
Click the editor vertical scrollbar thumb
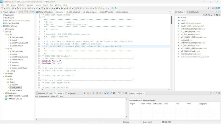[x=171, y=20]
